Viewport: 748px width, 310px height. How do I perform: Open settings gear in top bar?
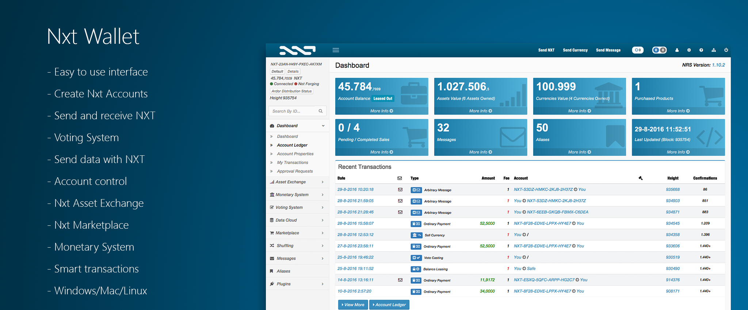click(x=689, y=50)
